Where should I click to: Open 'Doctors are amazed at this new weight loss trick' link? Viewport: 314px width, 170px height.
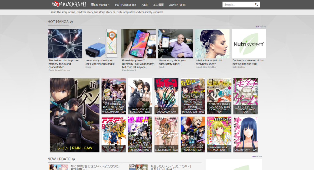pyautogui.click(x=248, y=62)
